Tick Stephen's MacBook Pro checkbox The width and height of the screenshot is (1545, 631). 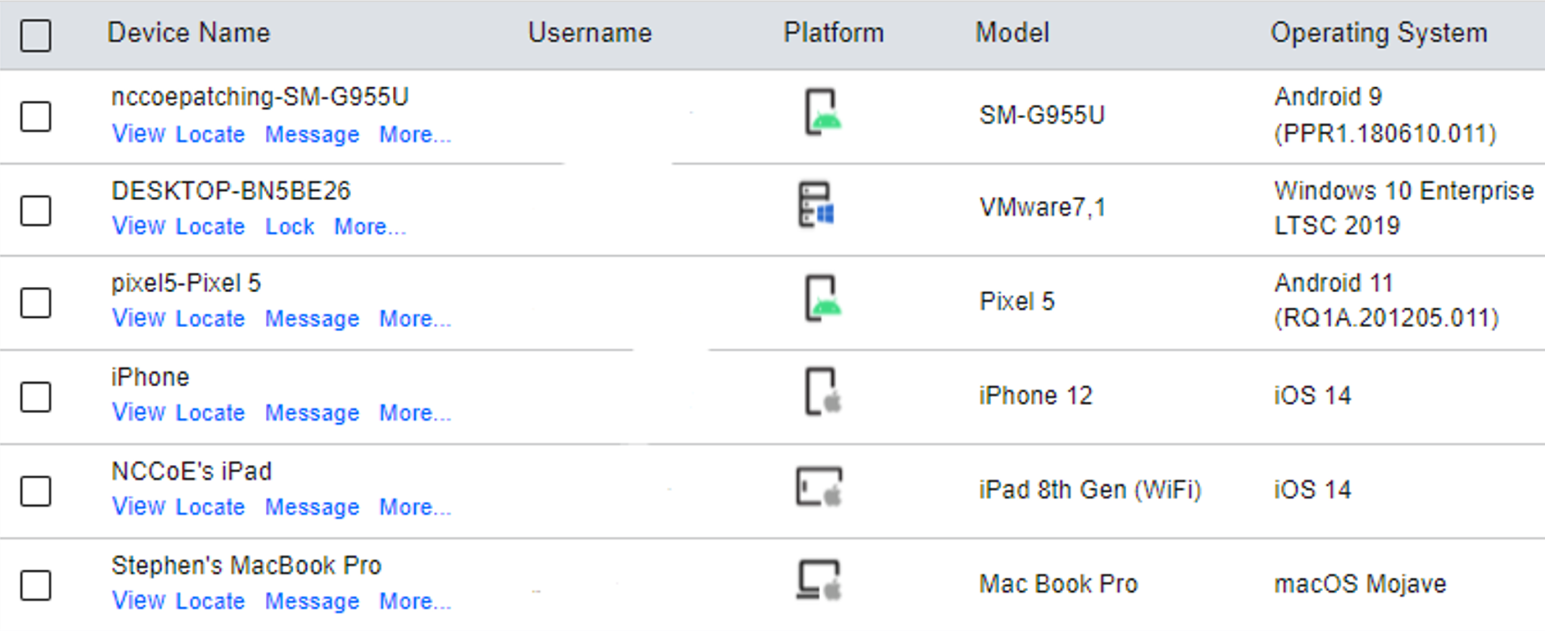coord(35,585)
